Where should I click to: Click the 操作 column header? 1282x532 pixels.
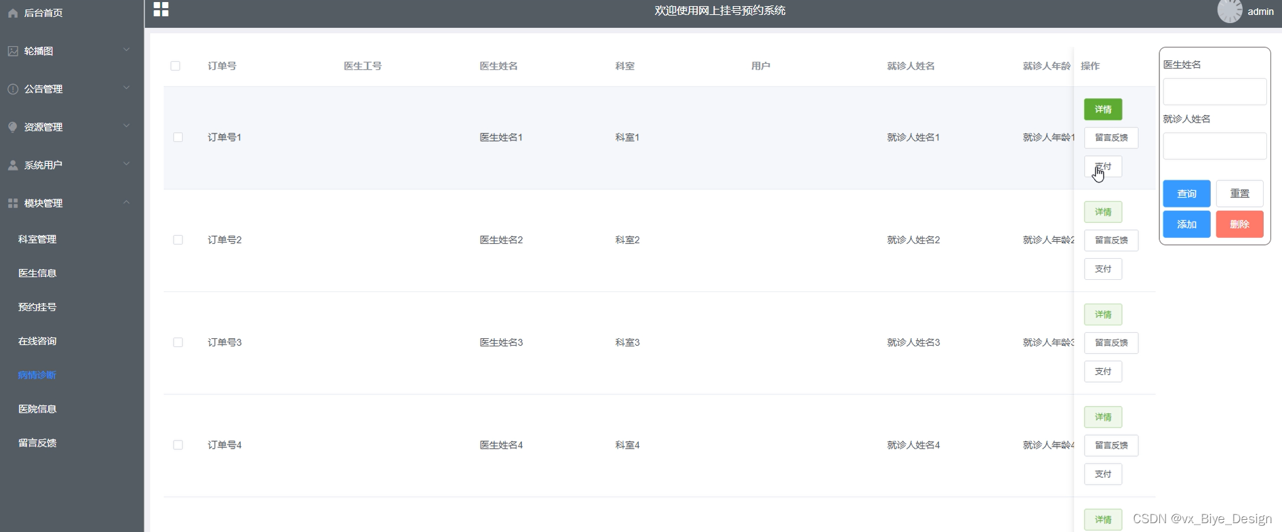click(1090, 66)
